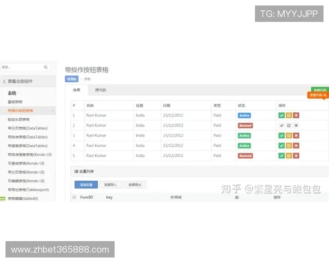
Task: Click the 状态 column header
Action: pos(241,106)
